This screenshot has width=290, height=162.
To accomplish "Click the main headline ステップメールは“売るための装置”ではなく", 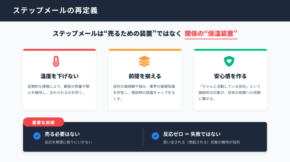I will 117,33.
